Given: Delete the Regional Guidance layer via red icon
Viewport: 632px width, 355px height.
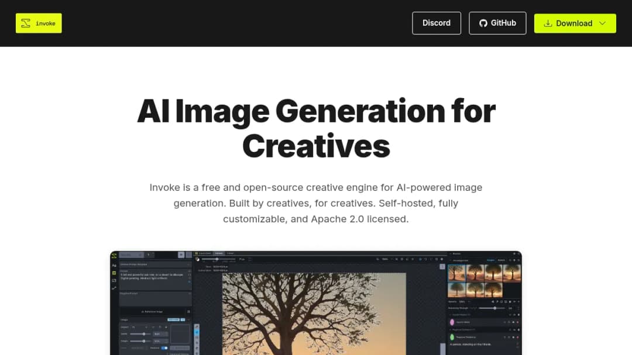Looking at the screenshot, I should [x=517, y=337].
